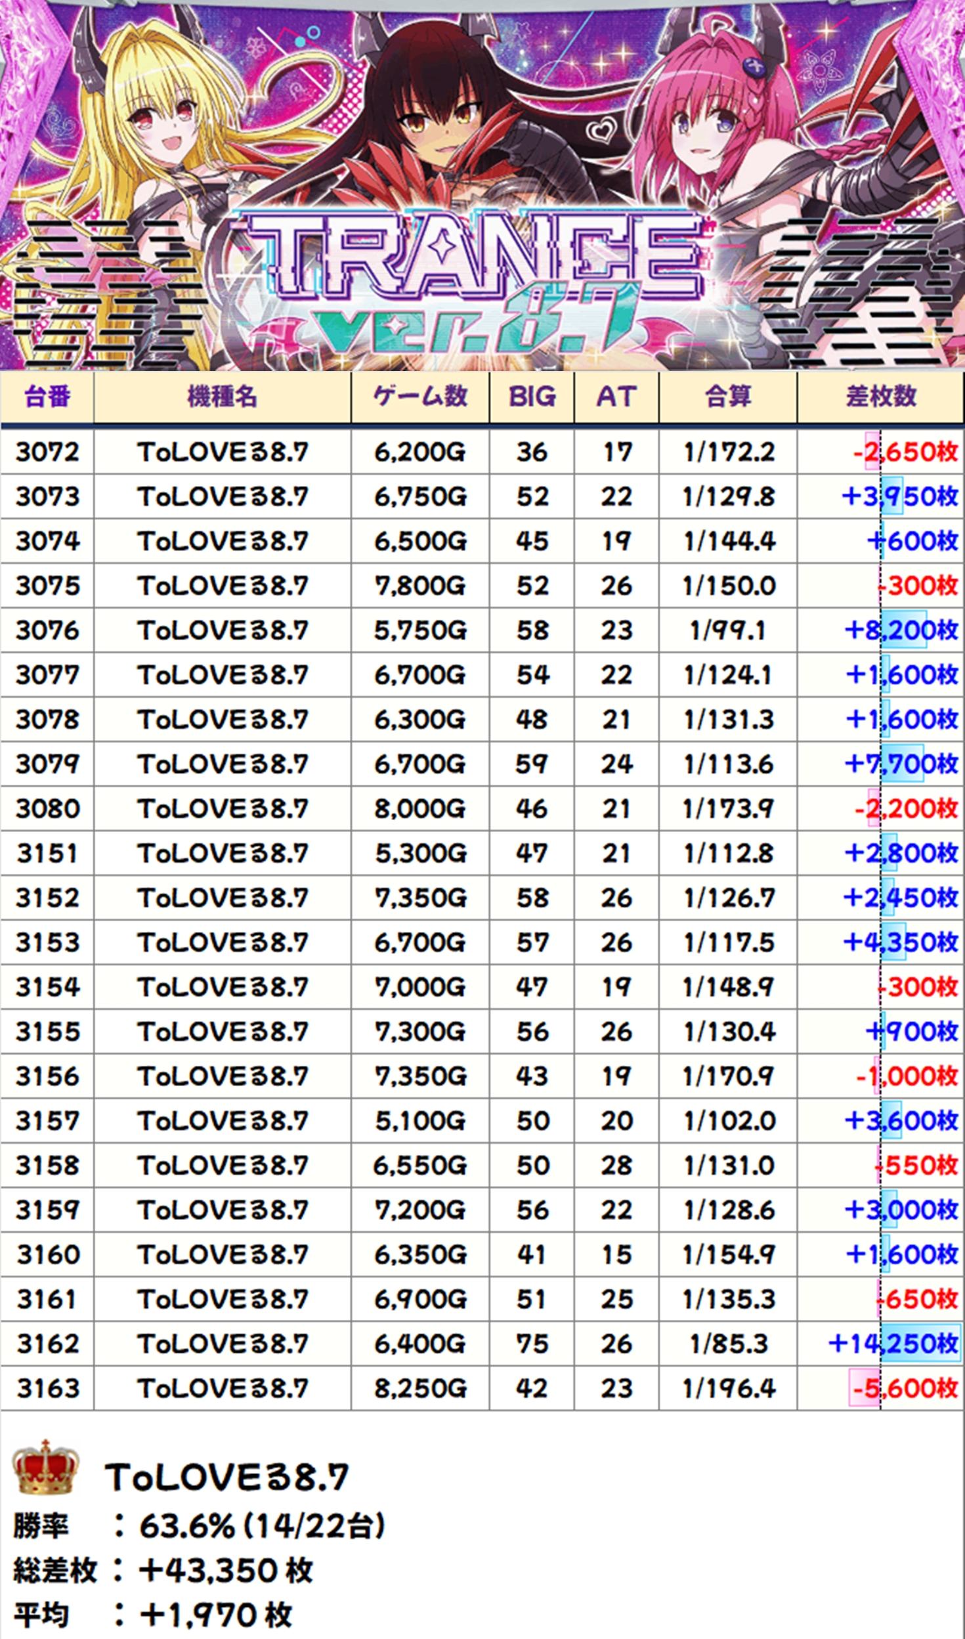965x1639 pixels.
Task: Click the ゲーム数 column header
Action: 420,397
